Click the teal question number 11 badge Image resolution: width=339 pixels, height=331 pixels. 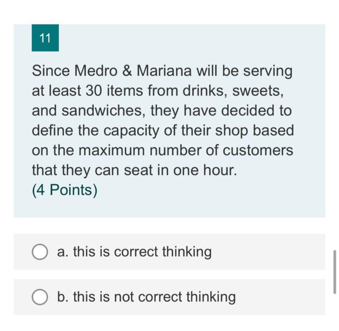45,38
